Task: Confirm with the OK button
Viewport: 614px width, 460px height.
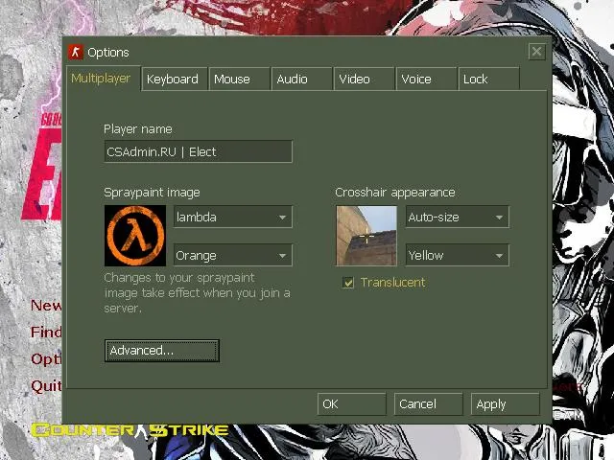Action: coord(352,403)
